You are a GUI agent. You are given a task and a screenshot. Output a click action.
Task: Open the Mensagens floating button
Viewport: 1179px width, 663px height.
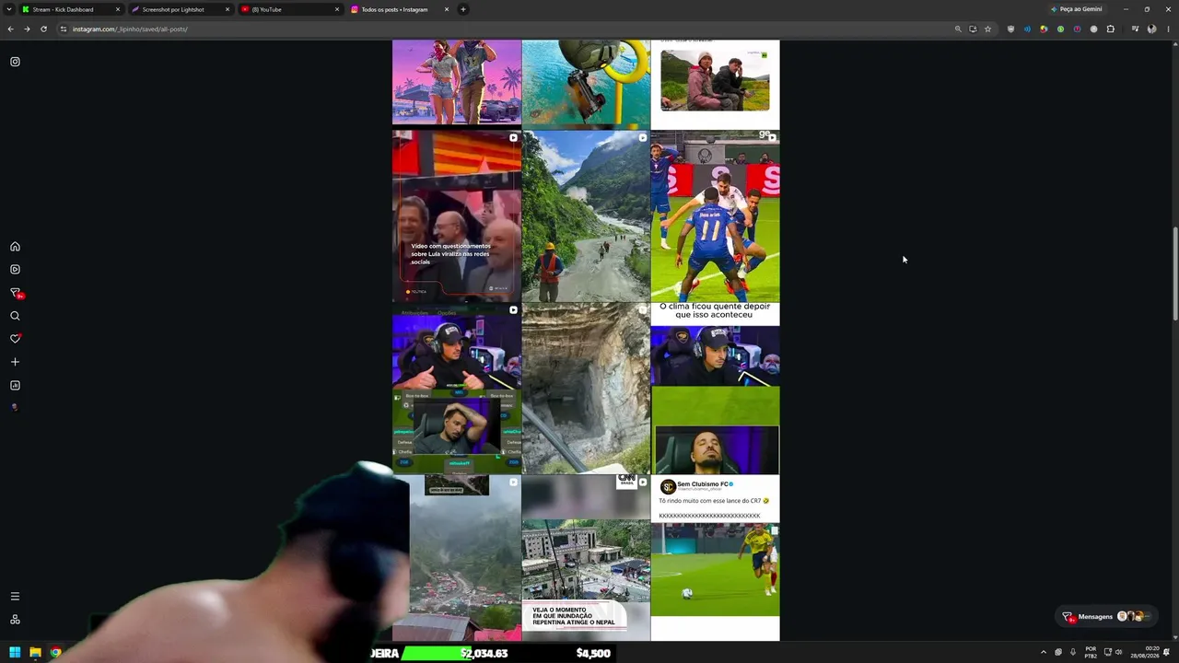click(1104, 616)
